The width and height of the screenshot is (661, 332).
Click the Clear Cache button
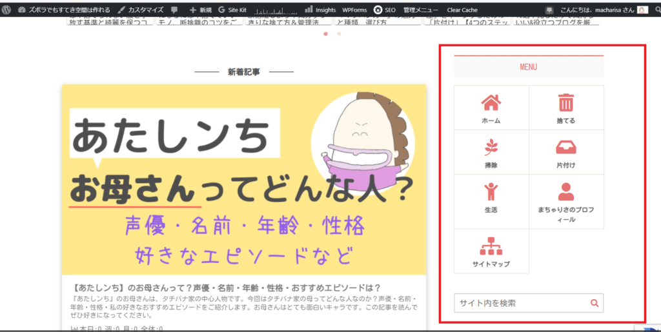(462, 10)
